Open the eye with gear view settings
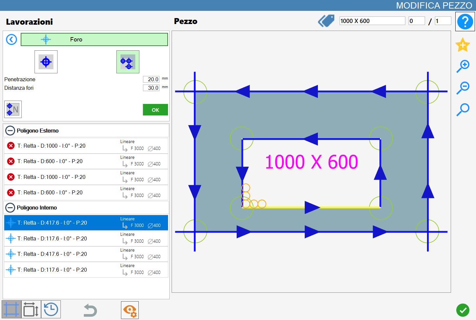This screenshot has height=320, width=476. (130, 310)
